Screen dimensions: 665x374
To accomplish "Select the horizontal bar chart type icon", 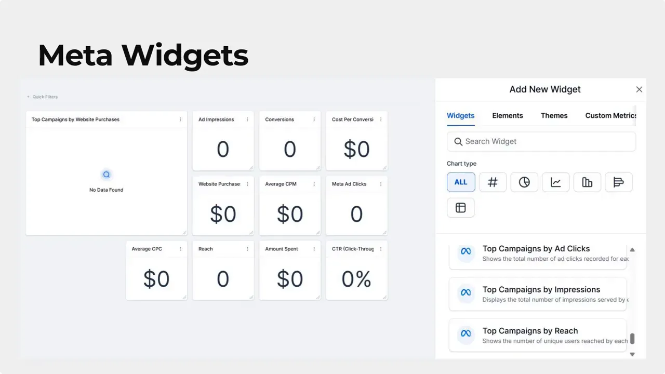I will [619, 182].
